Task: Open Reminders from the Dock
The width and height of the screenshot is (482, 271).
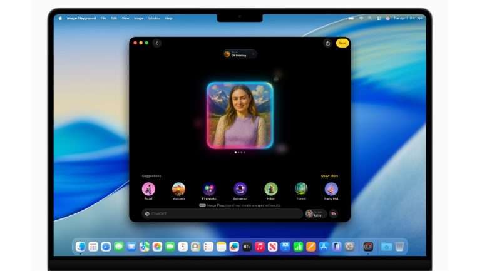Action: point(208,247)
